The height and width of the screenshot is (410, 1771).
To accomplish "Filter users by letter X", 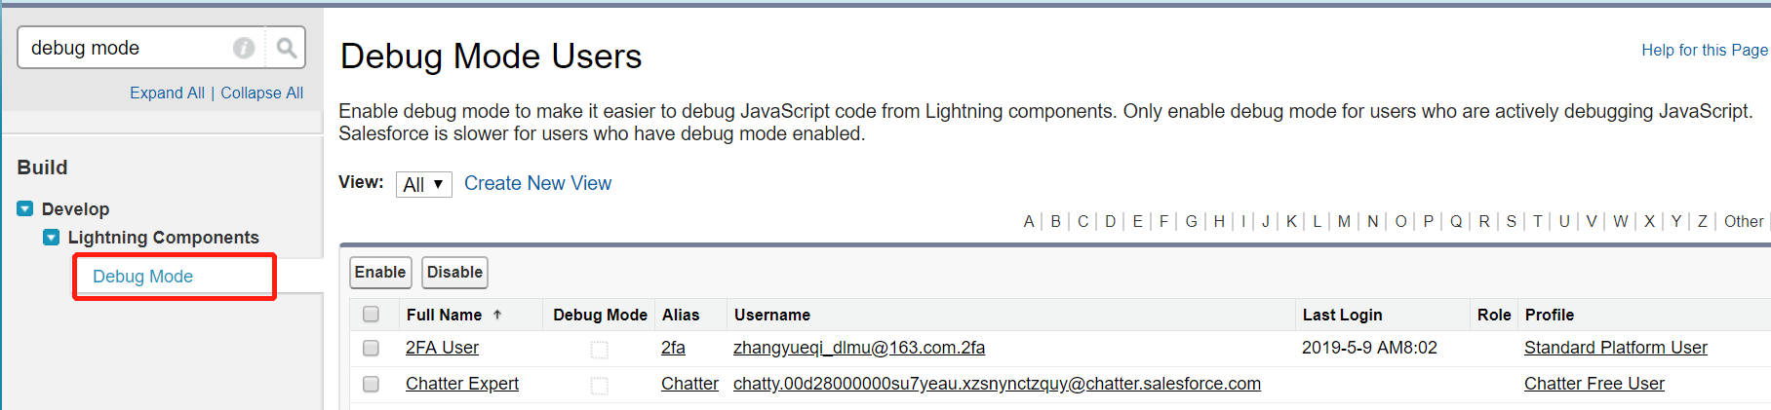I will [x=1649, y=221].
